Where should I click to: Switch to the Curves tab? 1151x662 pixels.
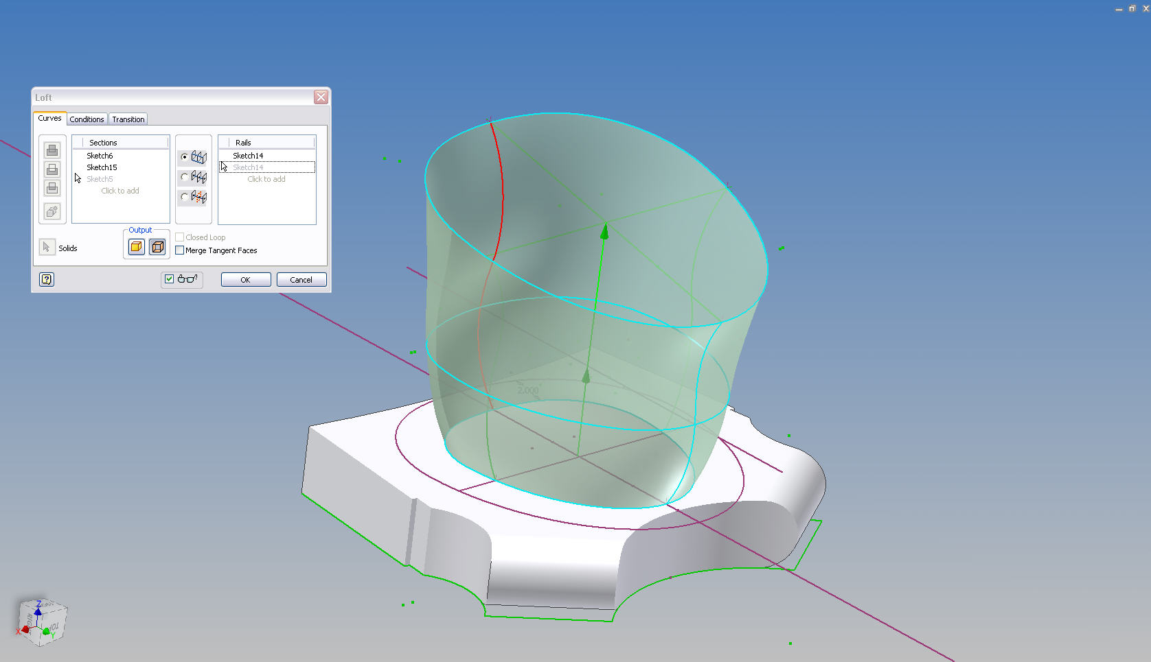(49, 118)
